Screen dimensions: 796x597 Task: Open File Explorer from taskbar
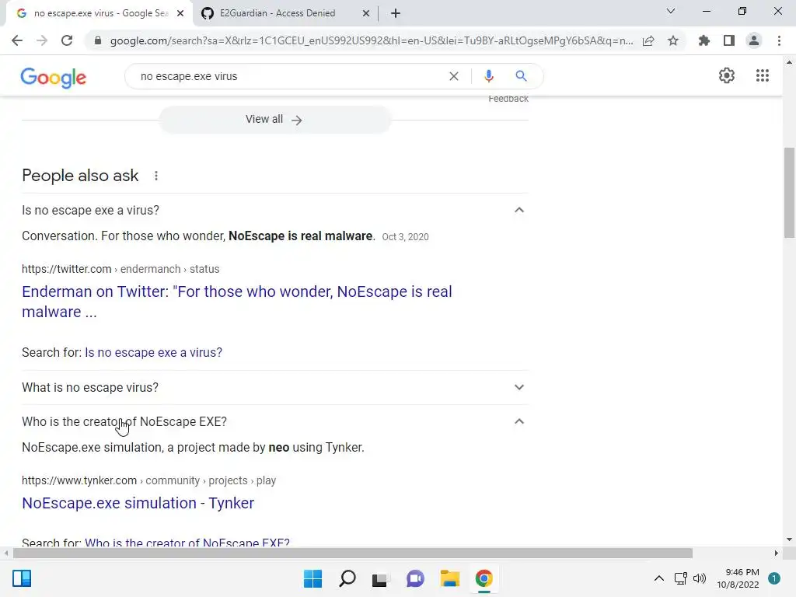click(x=450, y=578)
